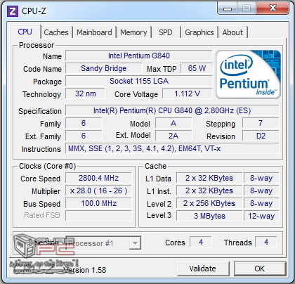Screen dimensions: 295x284
Task: Click the Version 1.58 label
Action: click(85, 270)
